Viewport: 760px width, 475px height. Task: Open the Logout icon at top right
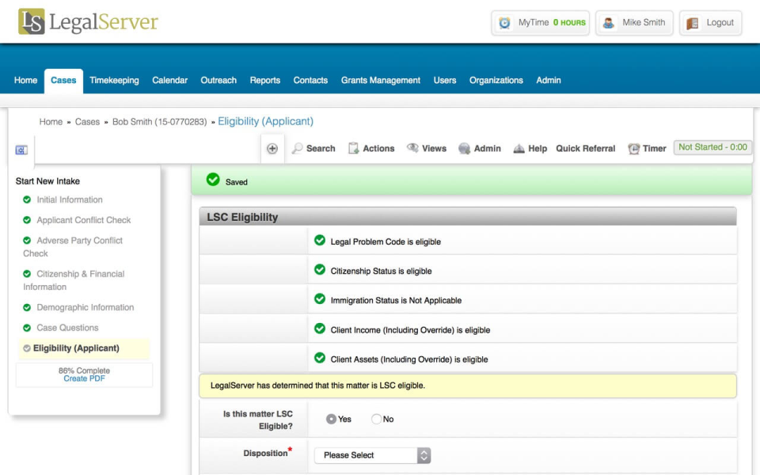pyautogui.click(x=692, y=22)
